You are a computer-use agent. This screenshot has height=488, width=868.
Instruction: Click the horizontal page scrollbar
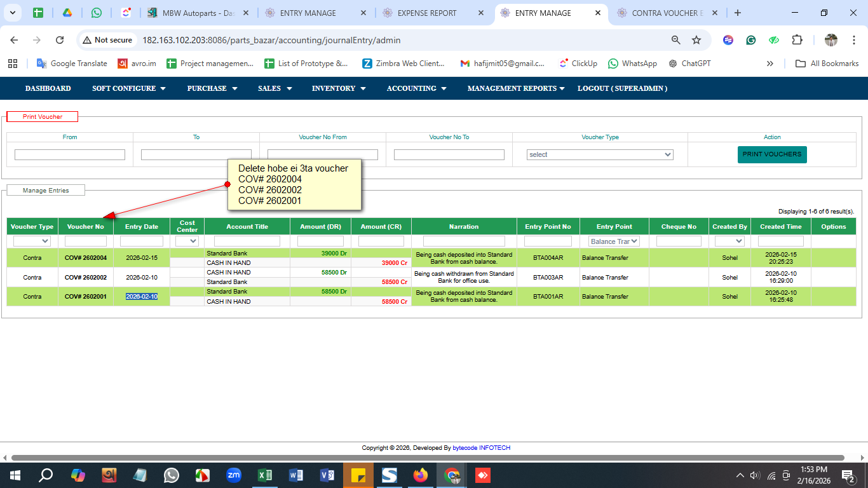(428, 457)
